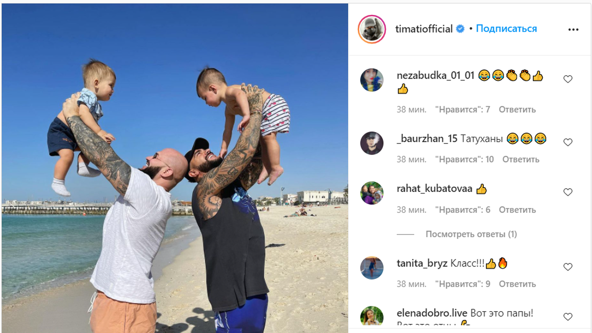This screenshot has width=592, height=333.
Task: Click the verified badge next to timatiofficial
Action: click(460, 29)
